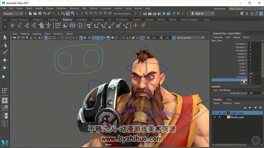Switch to the Animation shelf tab

pos(82,20)
